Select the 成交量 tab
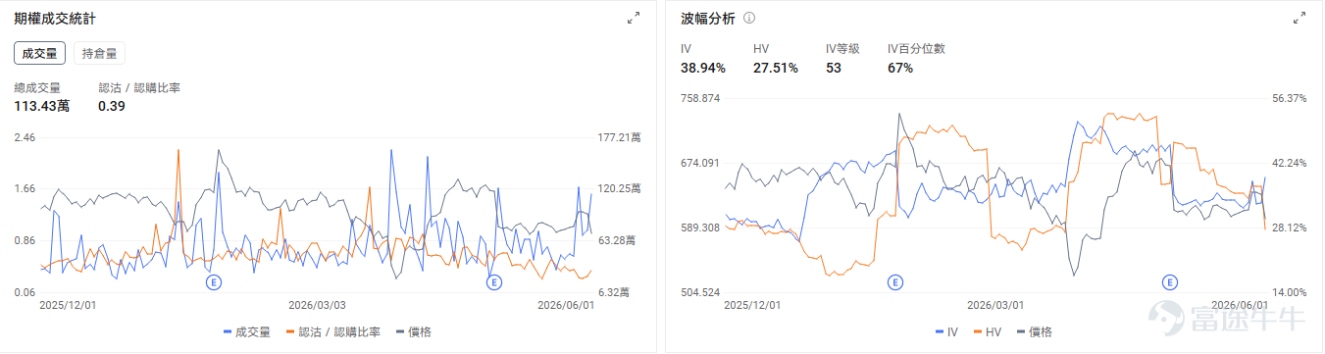Image resolution: width=1325 pixels, height=354 pixels. pos(39,53)
